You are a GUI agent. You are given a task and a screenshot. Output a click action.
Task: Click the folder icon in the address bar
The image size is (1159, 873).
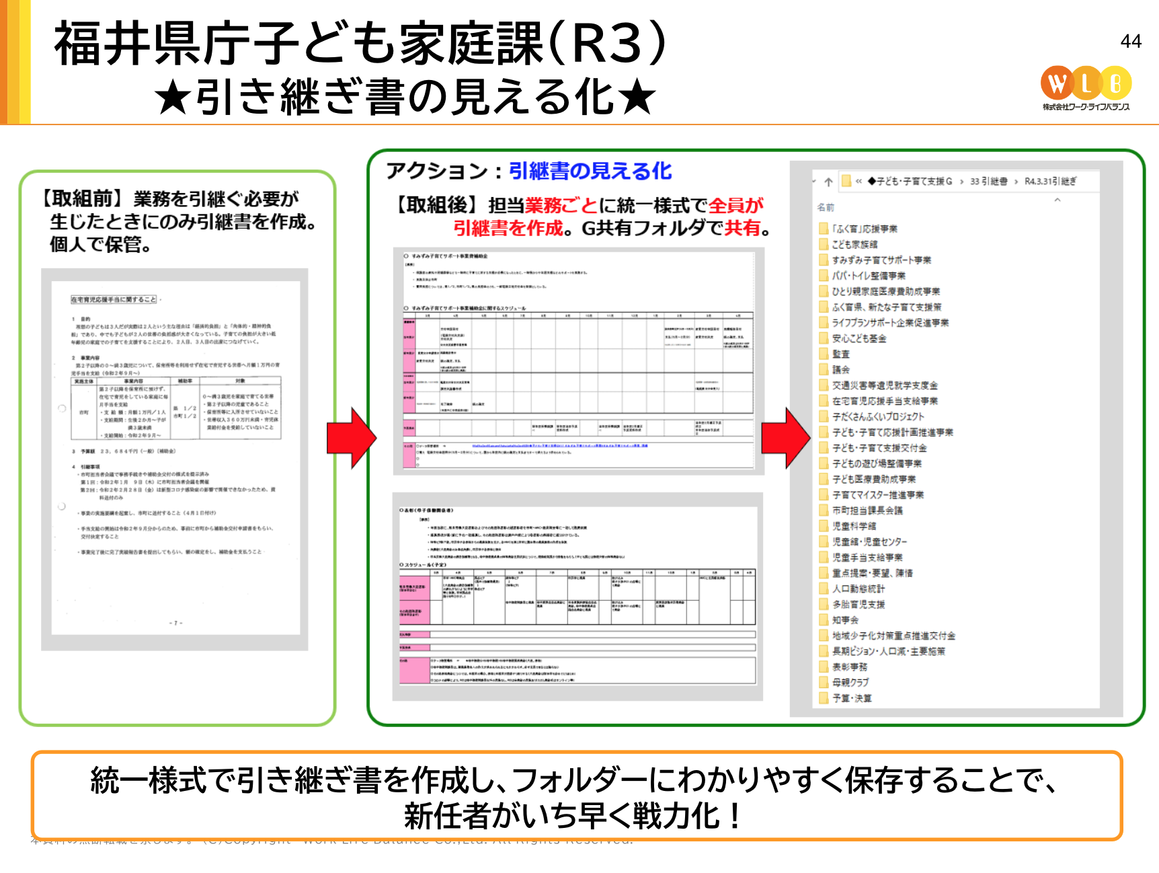point(846,181)
